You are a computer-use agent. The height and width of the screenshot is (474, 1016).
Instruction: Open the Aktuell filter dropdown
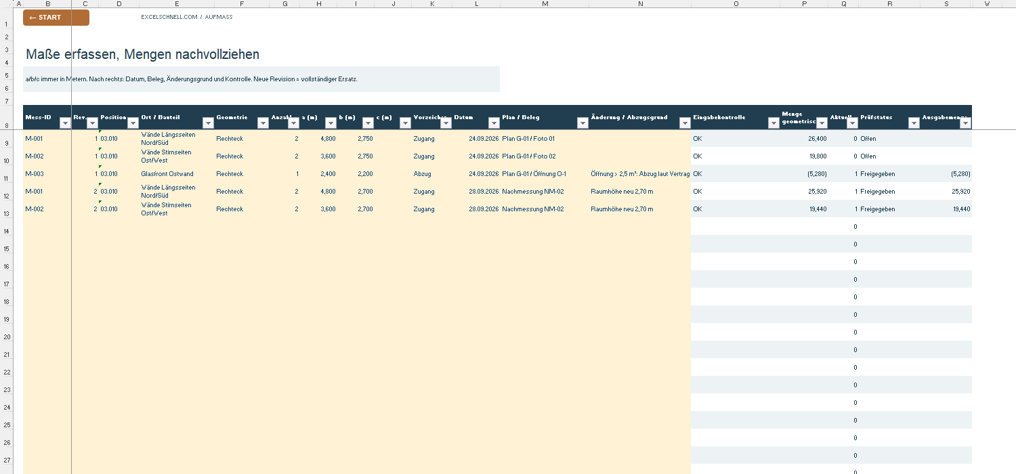click(852, 123)
